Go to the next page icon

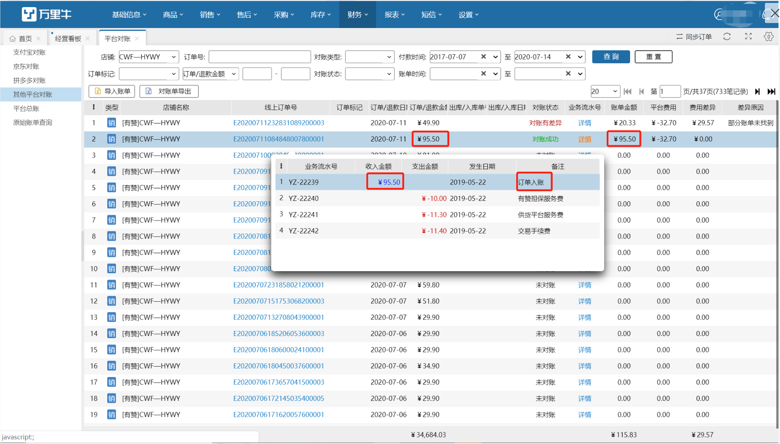[x=757, y=91]
